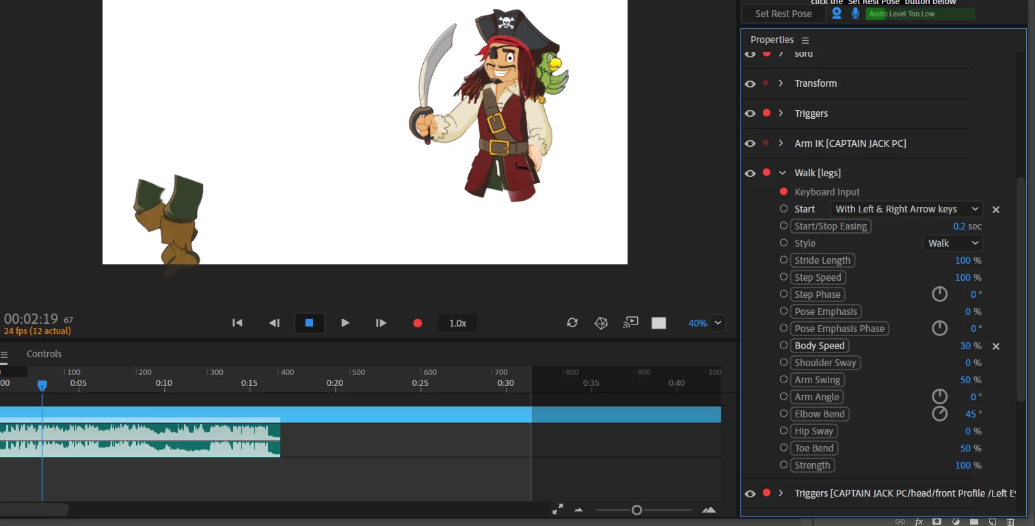
Task: Click the trash delete icon below Properties
Action: click(1010, 521)
